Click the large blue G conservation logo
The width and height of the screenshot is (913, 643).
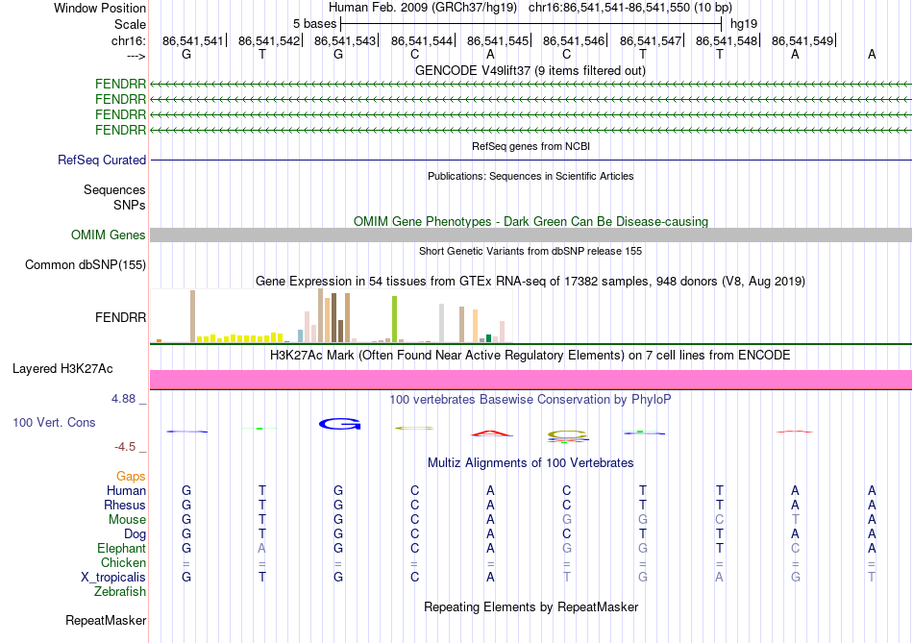[339, 424]
